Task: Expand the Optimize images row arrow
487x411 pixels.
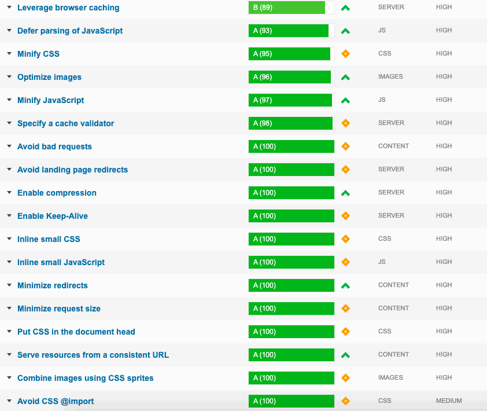Action: coord(9,77)
